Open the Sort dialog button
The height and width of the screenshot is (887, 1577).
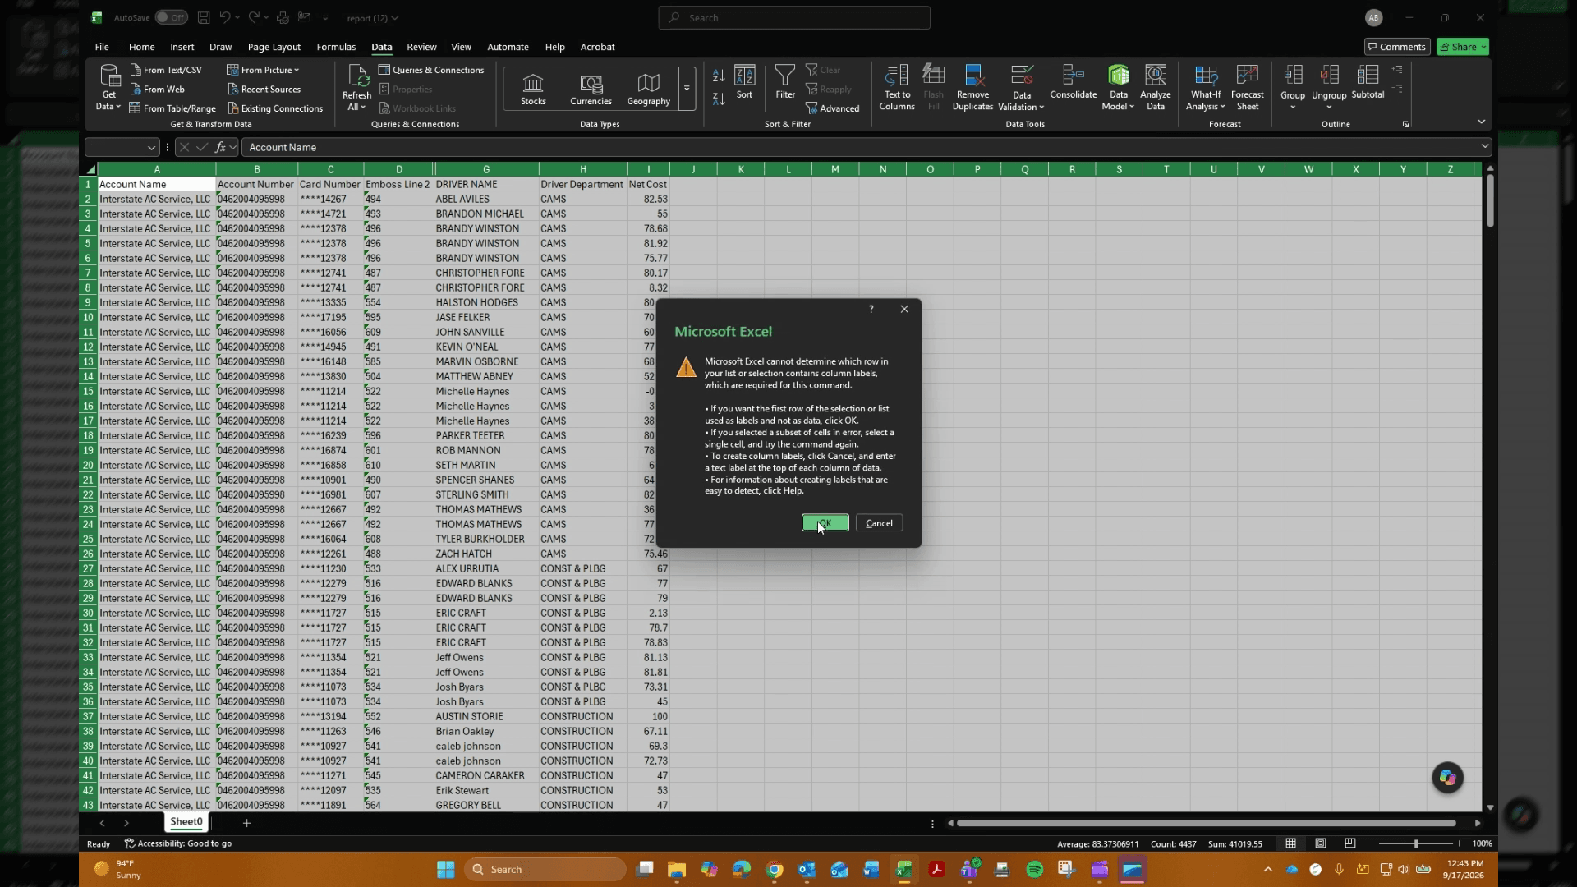[745, 82]
